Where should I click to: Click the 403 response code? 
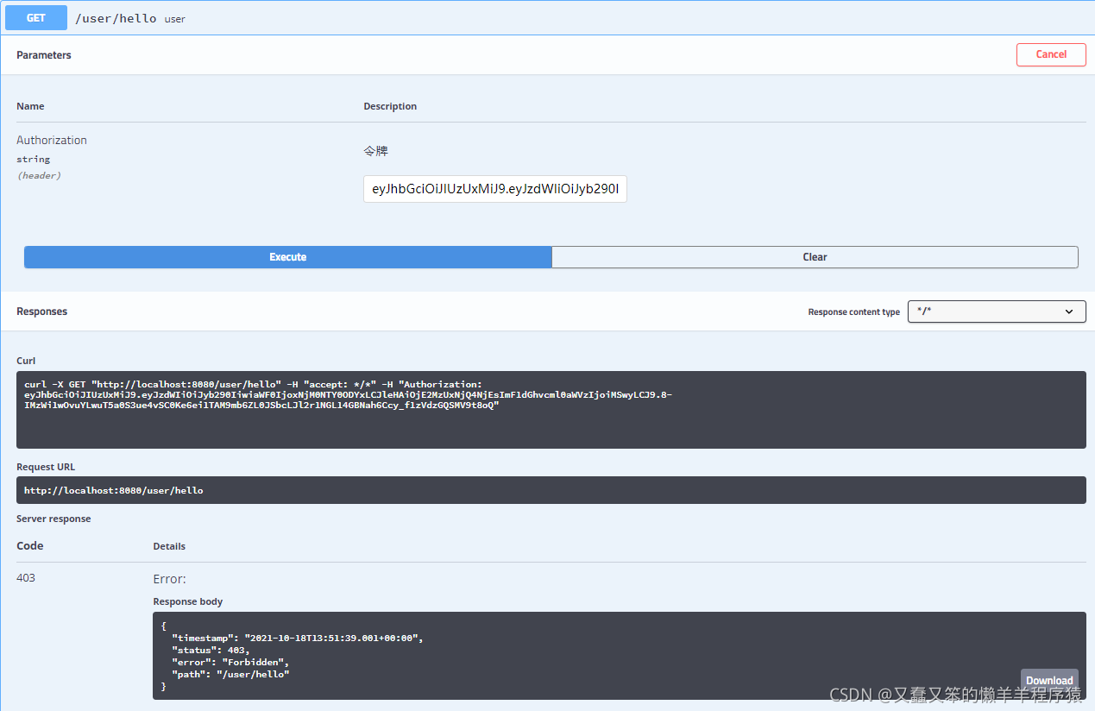26,577
